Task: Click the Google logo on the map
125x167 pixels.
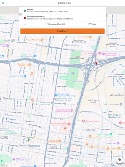Action: tap(5, 165)
